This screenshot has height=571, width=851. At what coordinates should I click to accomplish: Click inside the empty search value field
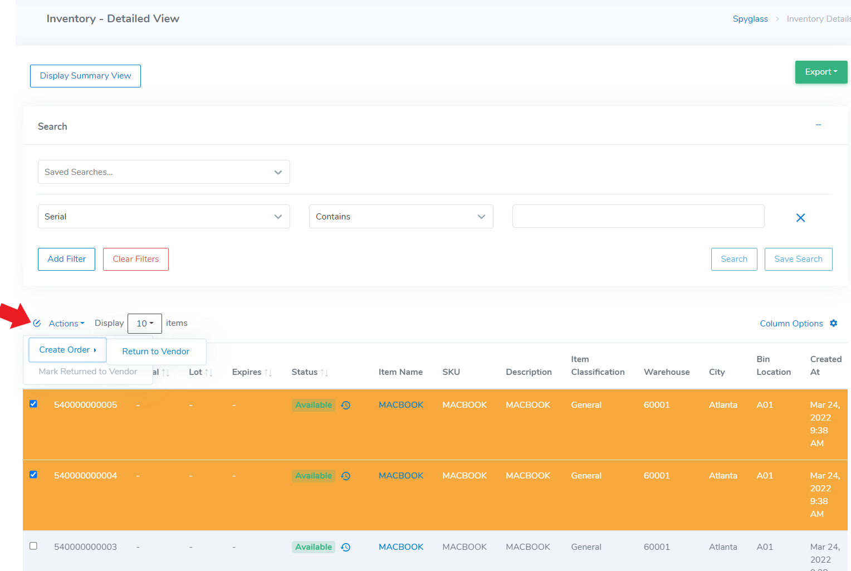tap(638, 216)
